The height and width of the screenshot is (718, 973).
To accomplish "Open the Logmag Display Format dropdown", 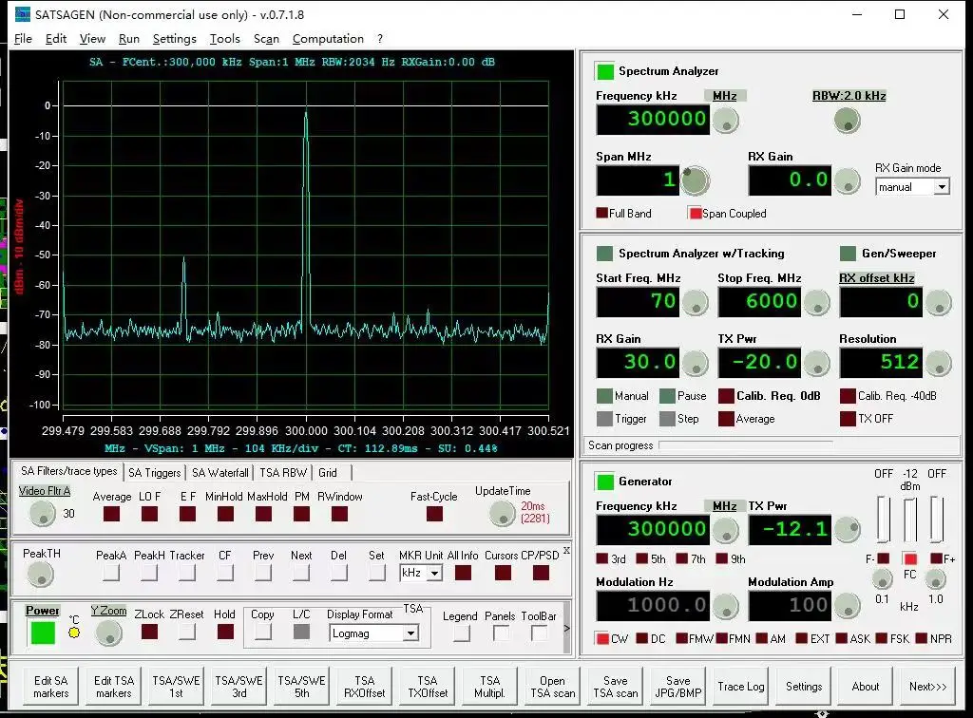I will (374, 633).
